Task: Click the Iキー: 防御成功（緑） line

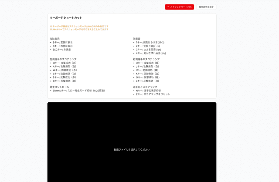Action: pyautogui.click(x=147, y=70)
